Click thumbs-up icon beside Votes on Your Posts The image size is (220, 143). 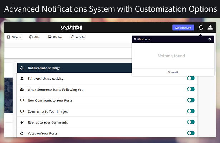[x=22, y=133]
